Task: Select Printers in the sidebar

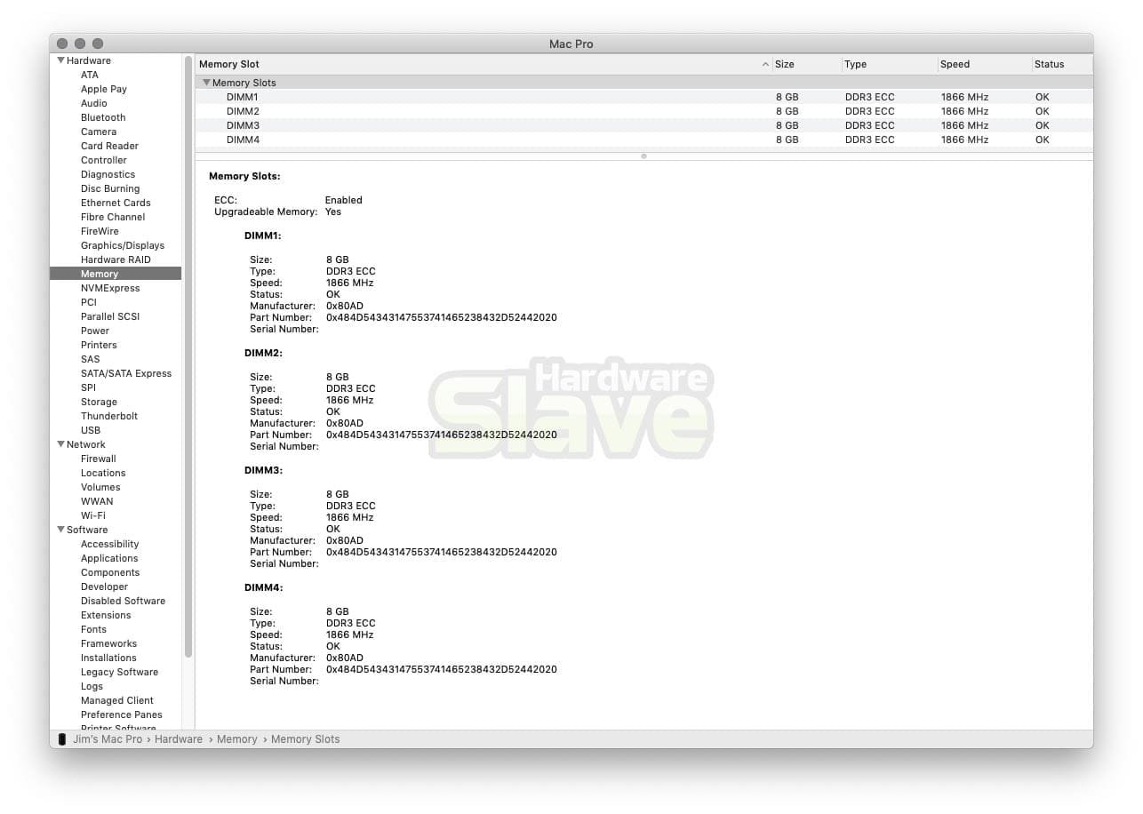Action: coord(99,345)
